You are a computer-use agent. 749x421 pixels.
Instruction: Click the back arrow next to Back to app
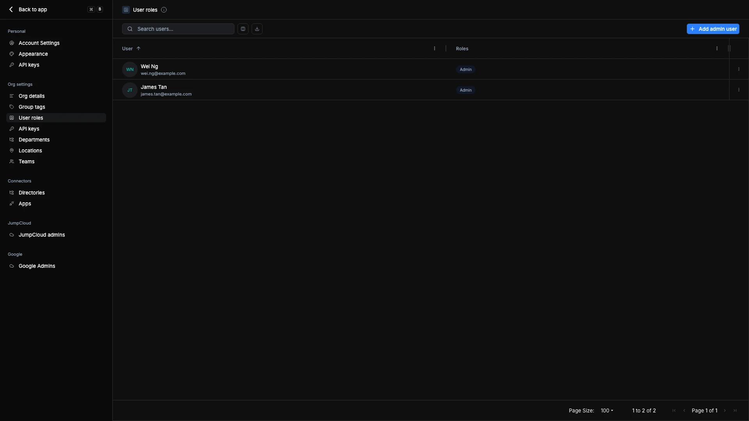click(11, 9)
